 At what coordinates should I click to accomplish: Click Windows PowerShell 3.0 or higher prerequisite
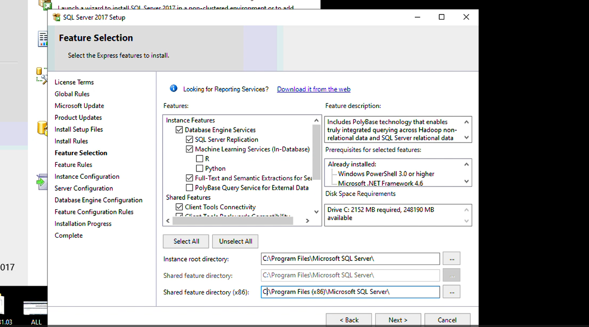[386, 174]
